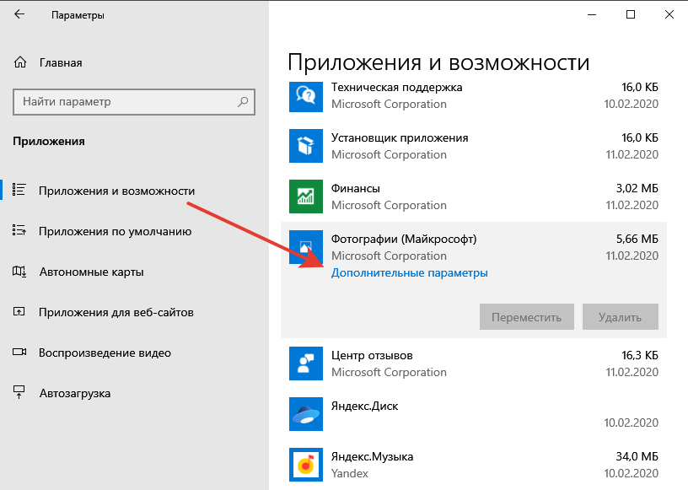Click the Yandex publisher label
688x490 pixels.
coord(350,473)
